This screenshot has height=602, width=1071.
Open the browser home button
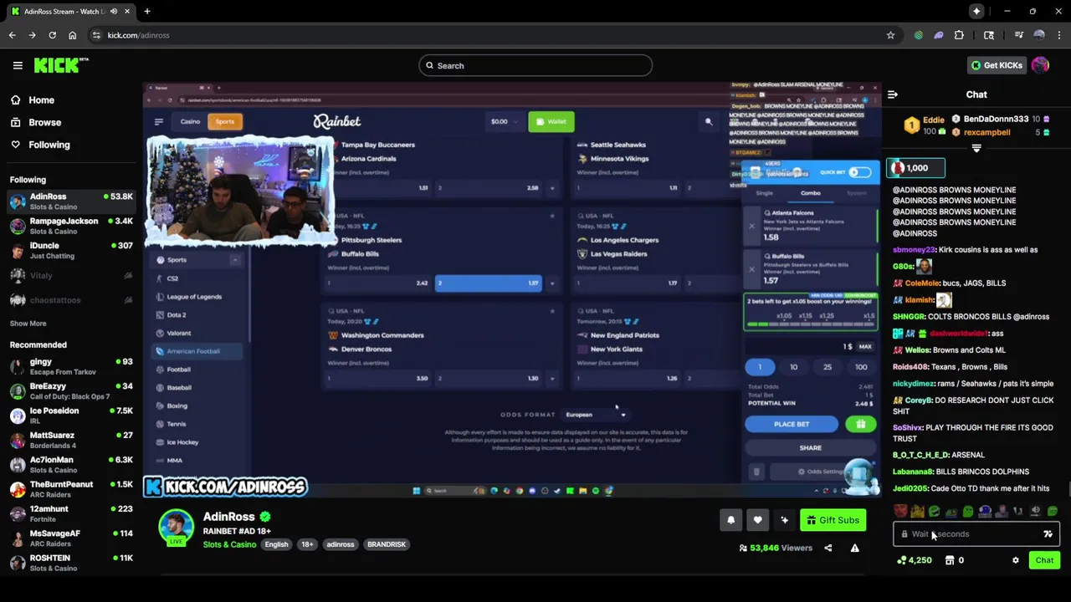point(72,35)
